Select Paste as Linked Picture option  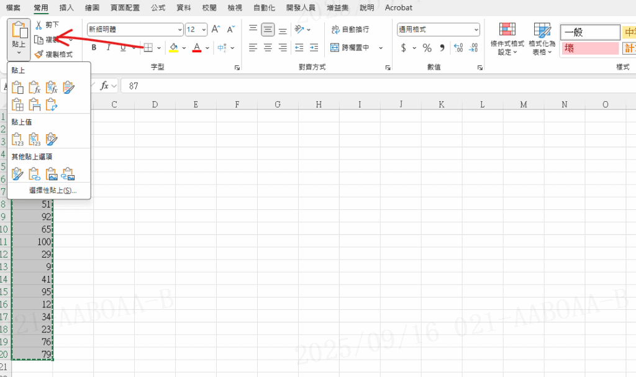68,174
